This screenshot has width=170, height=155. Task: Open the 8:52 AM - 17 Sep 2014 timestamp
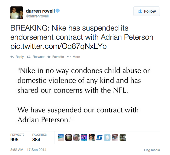coord(28,150)
